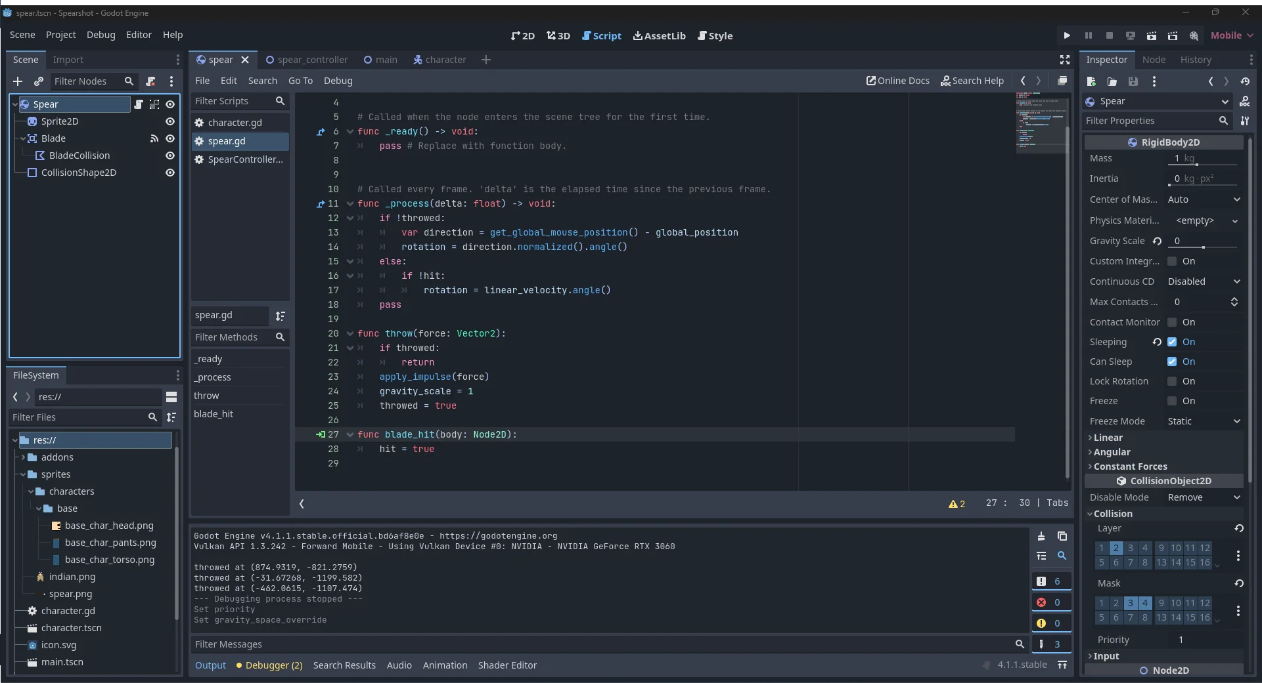
Task: Create a new resource in the Inspector
Action: click(1092, 81)
